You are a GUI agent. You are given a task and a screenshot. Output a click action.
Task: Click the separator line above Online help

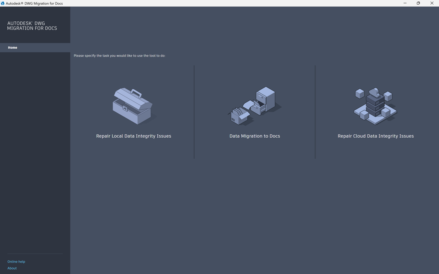coord(35,254)
